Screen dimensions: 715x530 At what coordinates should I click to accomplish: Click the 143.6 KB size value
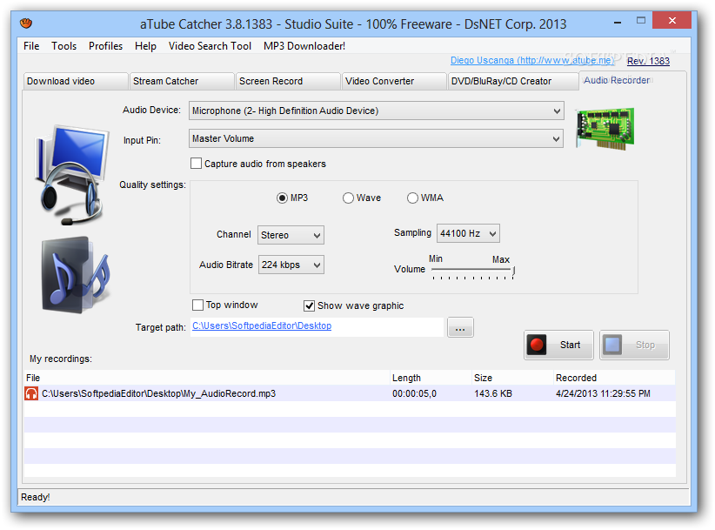(x=493, y=393)
